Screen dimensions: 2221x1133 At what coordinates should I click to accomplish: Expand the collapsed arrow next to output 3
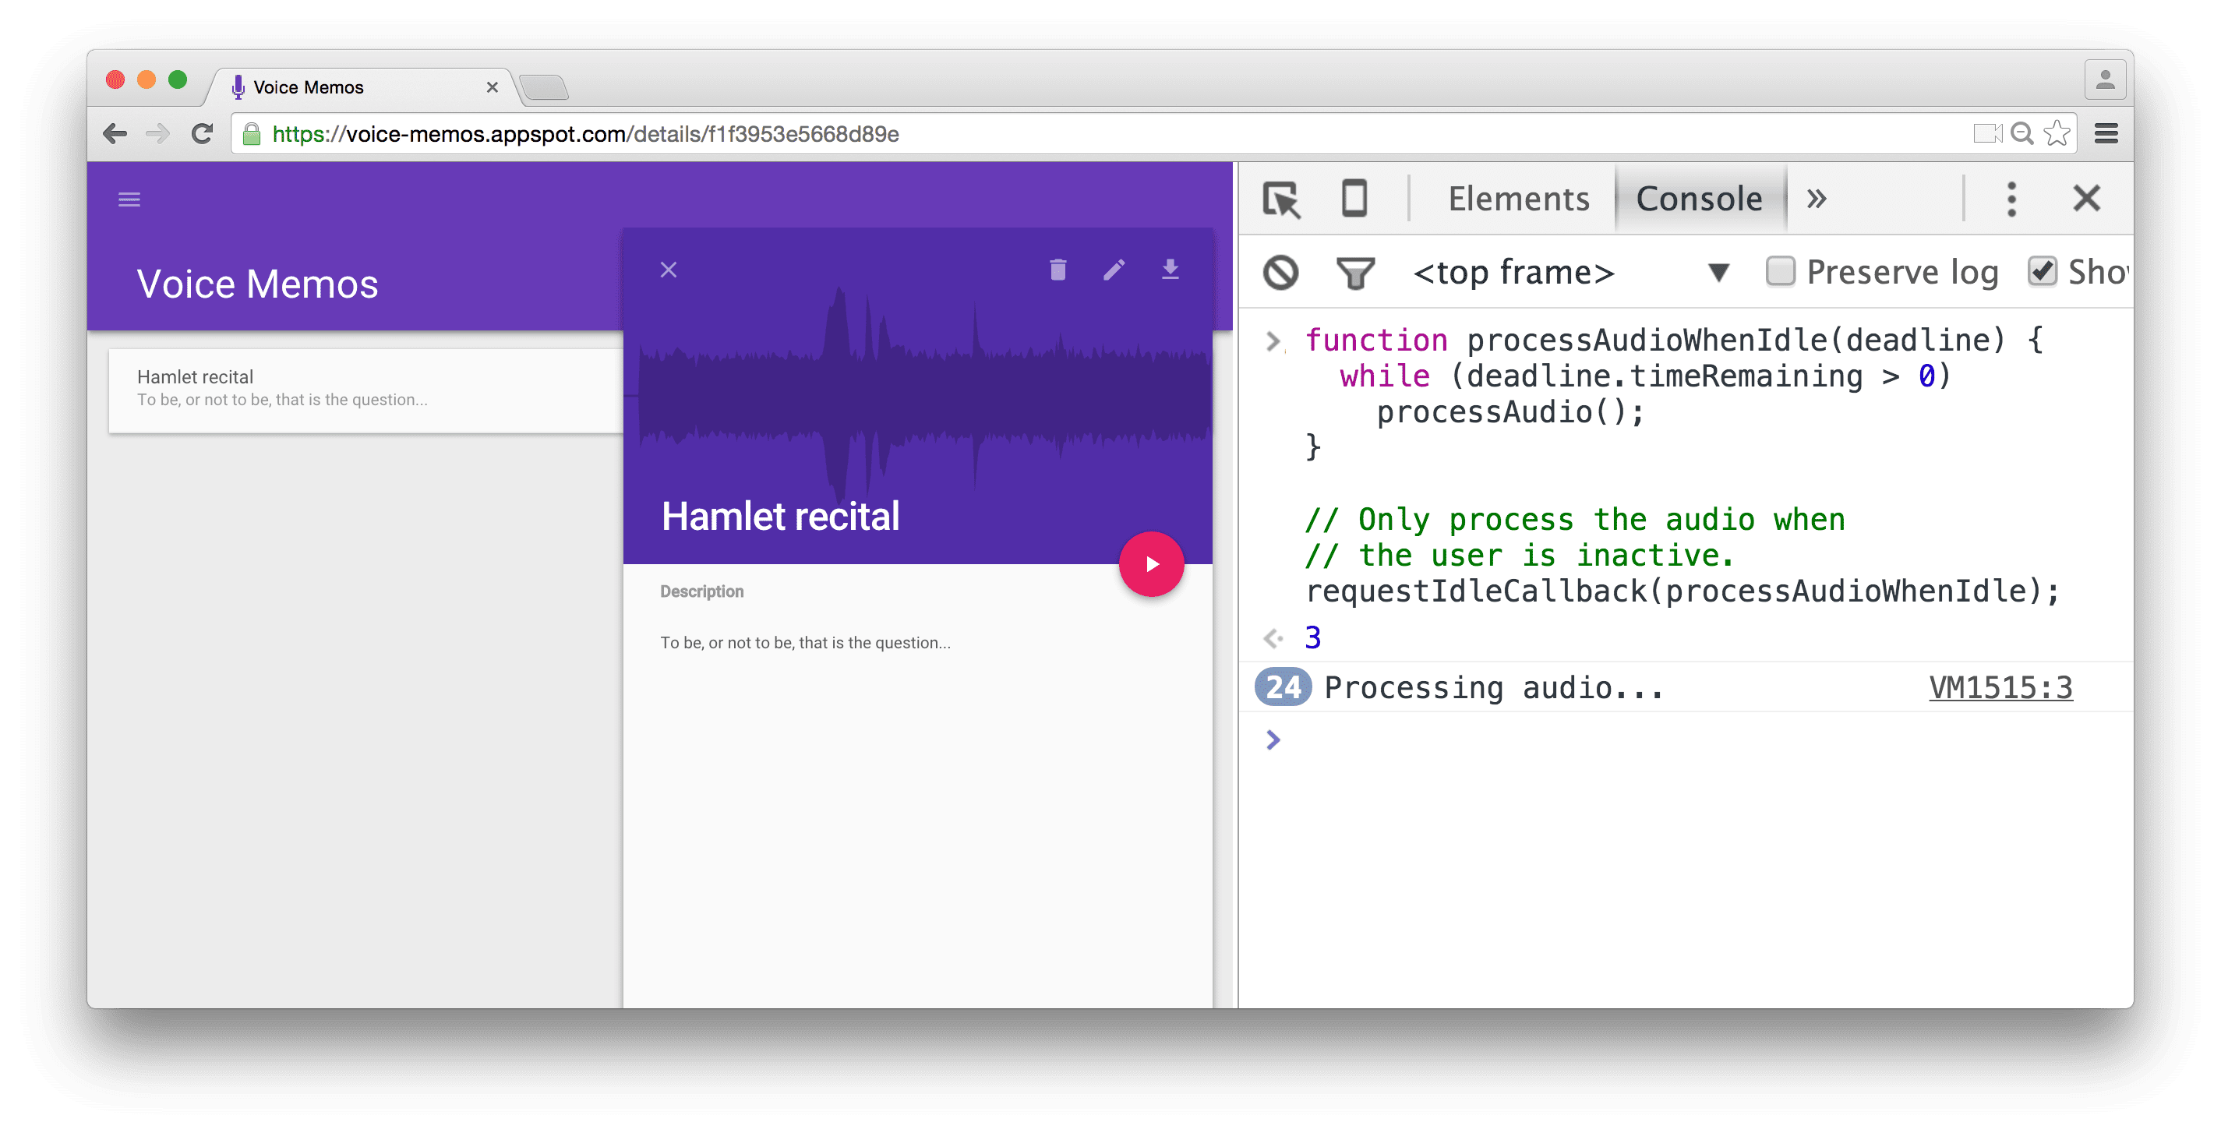pos(1274,639)
